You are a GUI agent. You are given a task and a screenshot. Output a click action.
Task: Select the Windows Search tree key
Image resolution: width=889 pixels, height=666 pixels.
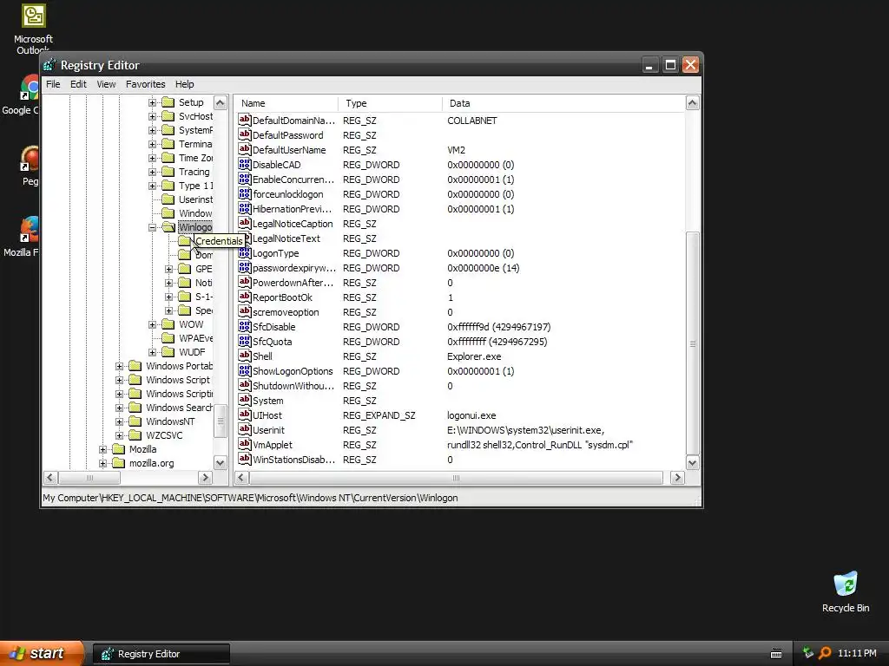coord(179,408)
